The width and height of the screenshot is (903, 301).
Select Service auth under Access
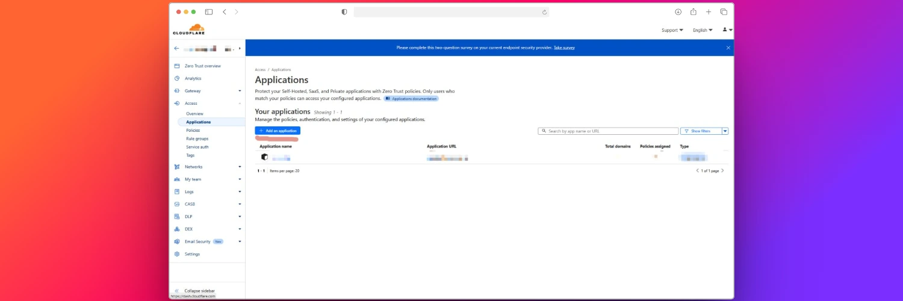click(x=197, y=147)
